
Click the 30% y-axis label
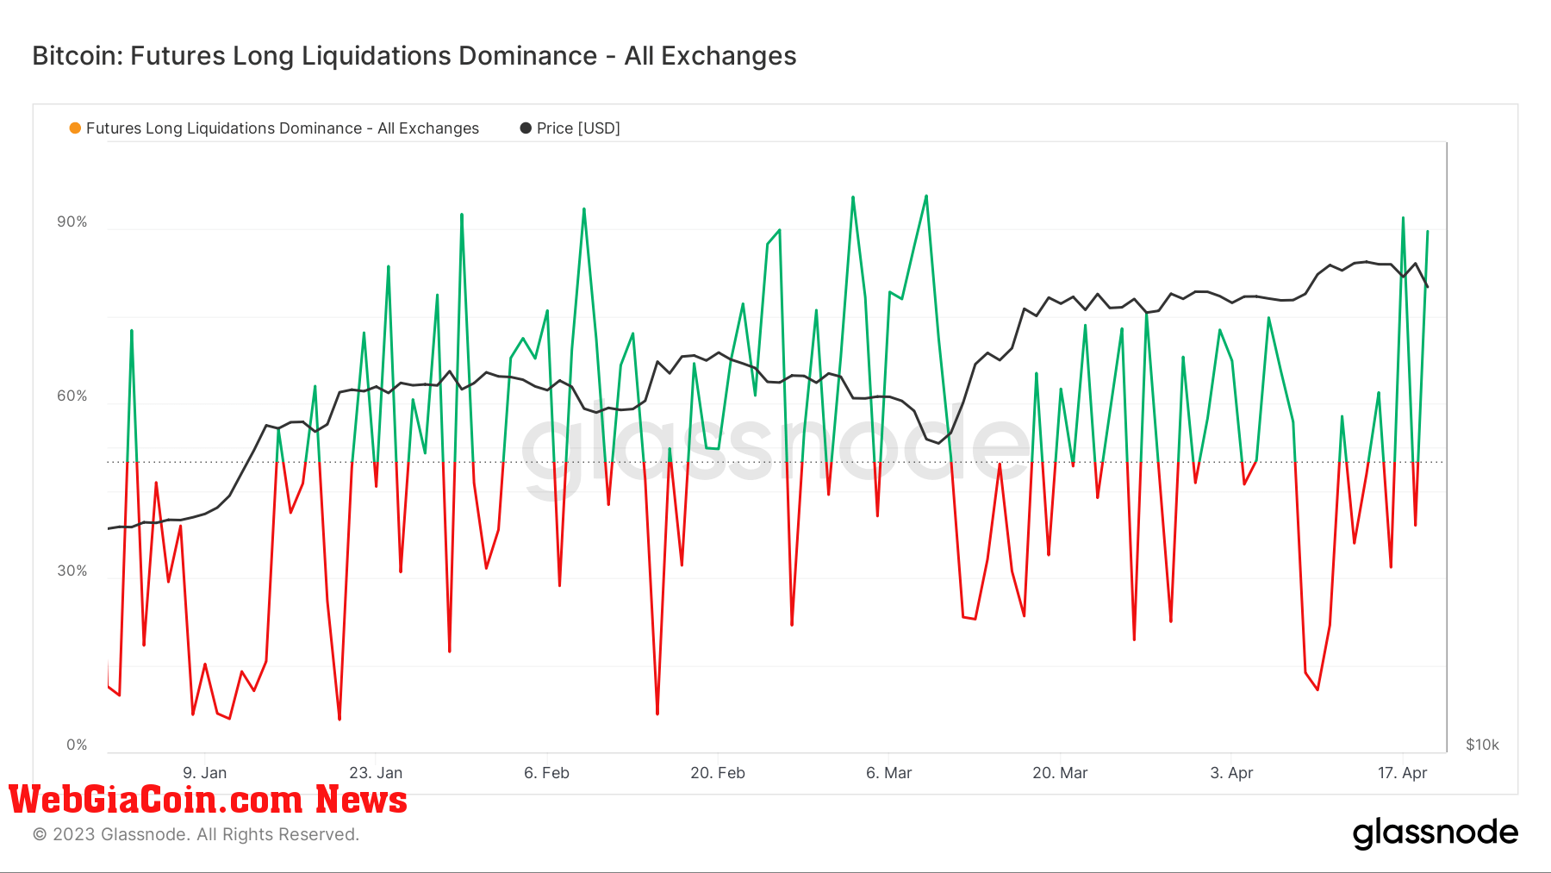(72, 571)
